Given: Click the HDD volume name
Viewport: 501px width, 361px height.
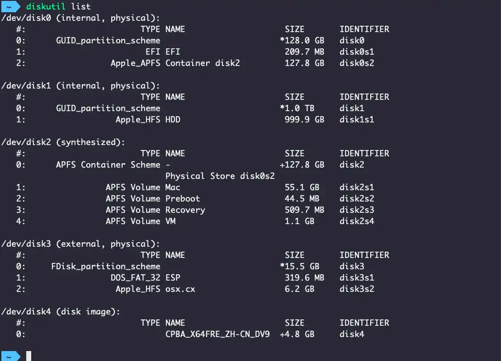Looking at the screenshot, I should pos(173,120).
